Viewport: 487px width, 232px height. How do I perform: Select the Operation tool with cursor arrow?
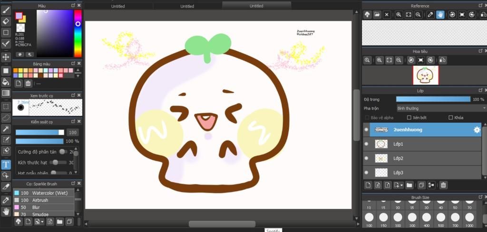[x=6, y=176]
